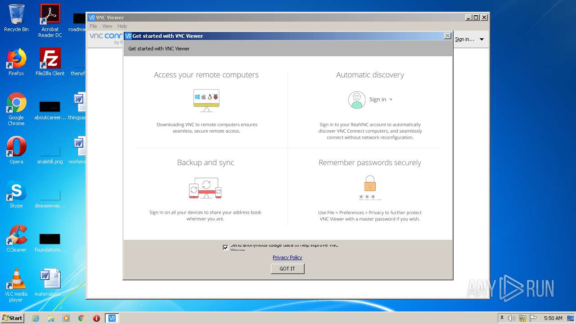Click the network tray icon
This screenshot has width=576, height=324.
(522, 318)
